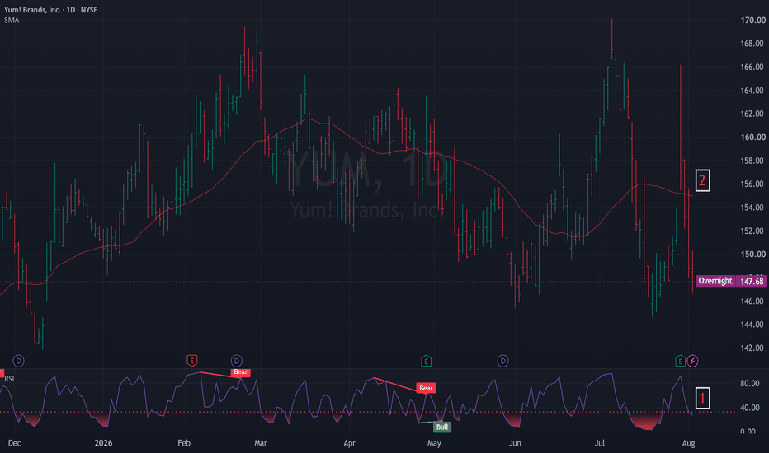Click the Overnight price label

[x=715, y=281]
